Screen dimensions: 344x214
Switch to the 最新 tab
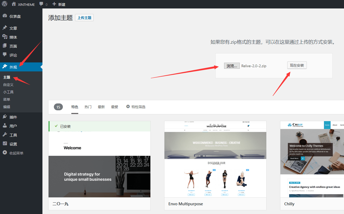(x=101, y=107)
